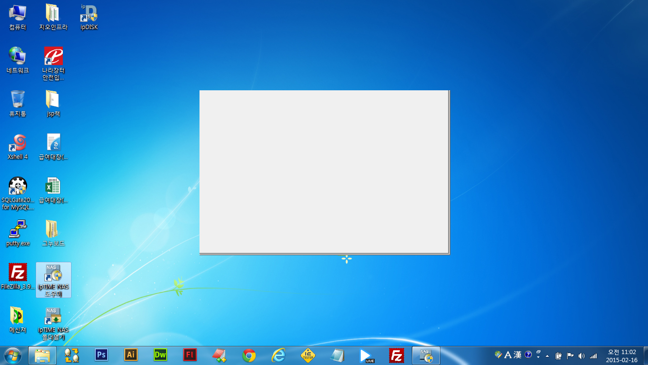Open the taskbar clock and date
This screenshot has width=648, height=365.
(622, 355)
